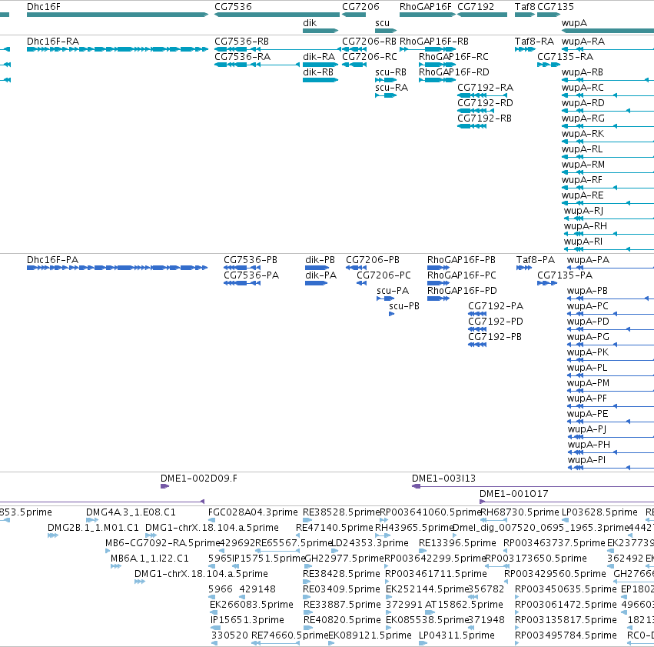
Task: Click the scu-RA transcript label
Action: pos(391,88)
